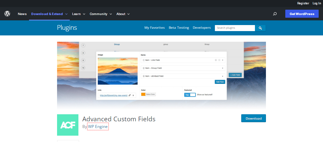Expand the Community dropdown menu

click(x=101, y=14)
